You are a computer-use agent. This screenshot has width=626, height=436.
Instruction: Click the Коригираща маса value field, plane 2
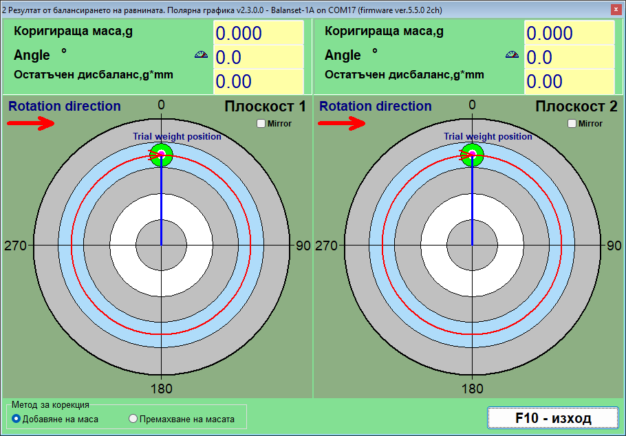coord(570,33)
